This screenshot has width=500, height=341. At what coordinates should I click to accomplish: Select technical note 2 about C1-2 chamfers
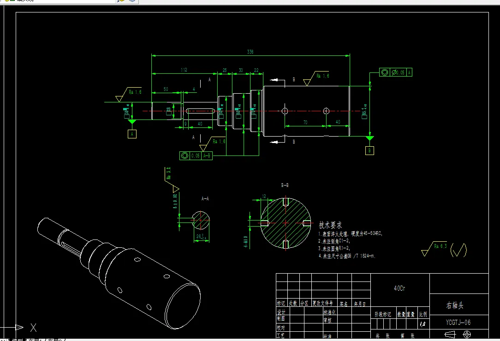[334, 241]
